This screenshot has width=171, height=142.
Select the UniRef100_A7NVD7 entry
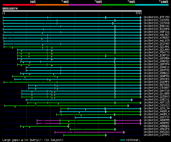(x=157, y=38)
